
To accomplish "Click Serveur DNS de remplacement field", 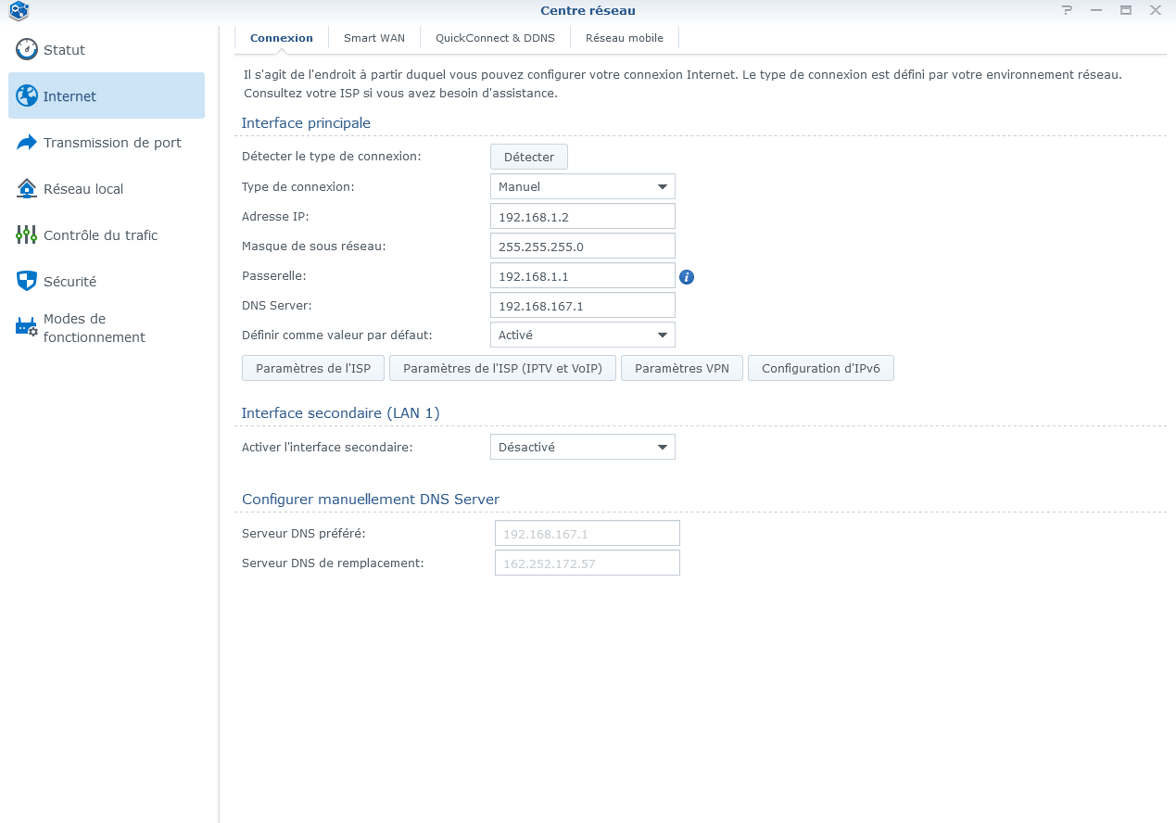I will 588,563.
